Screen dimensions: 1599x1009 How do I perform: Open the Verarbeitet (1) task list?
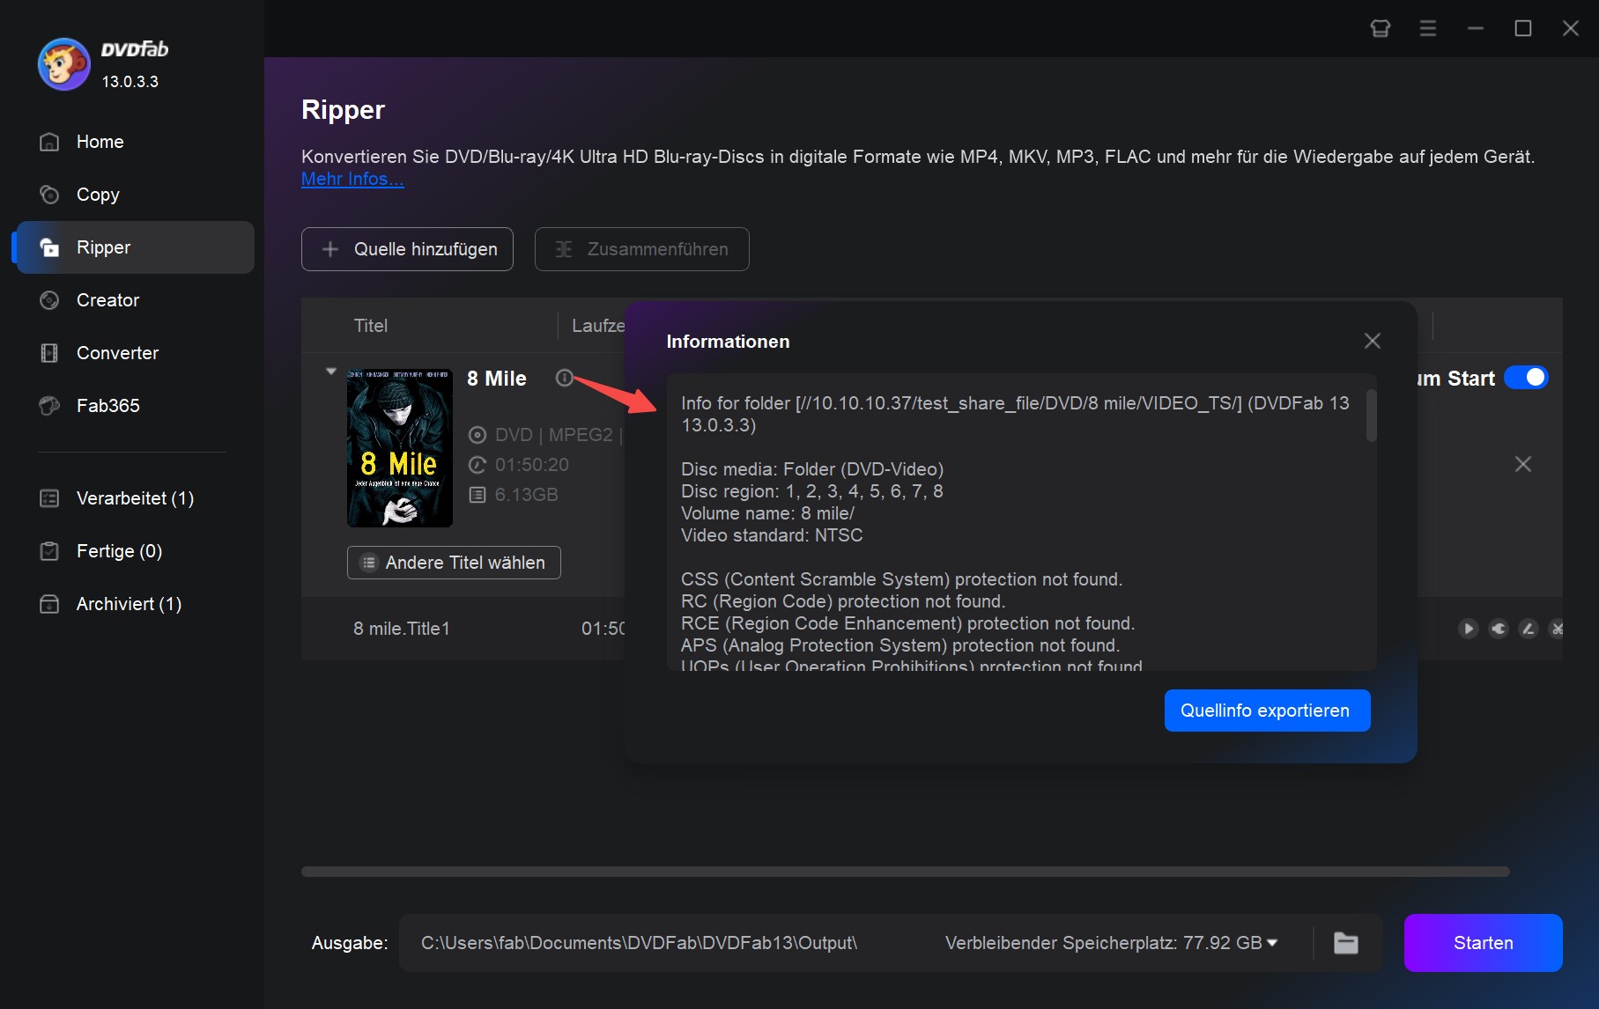click(134, 498)
